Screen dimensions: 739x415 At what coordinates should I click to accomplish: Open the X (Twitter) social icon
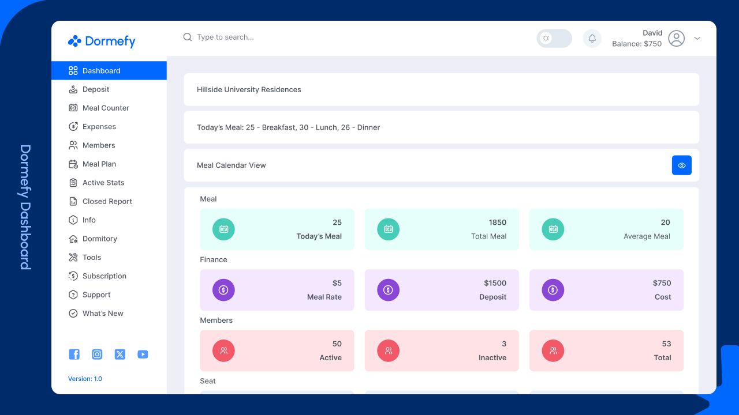pyautogui.click(x=120, y=354)
